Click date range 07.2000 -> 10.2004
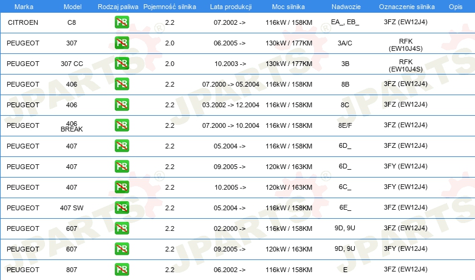 coord(231,125)
